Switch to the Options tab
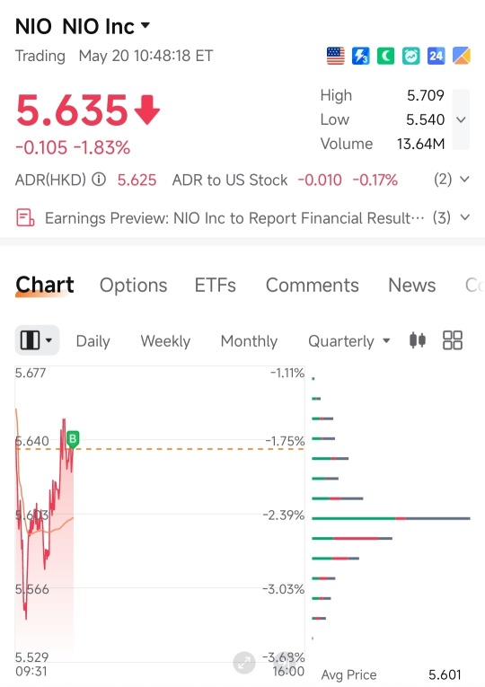485x687 pixels. tap(133, 286)
